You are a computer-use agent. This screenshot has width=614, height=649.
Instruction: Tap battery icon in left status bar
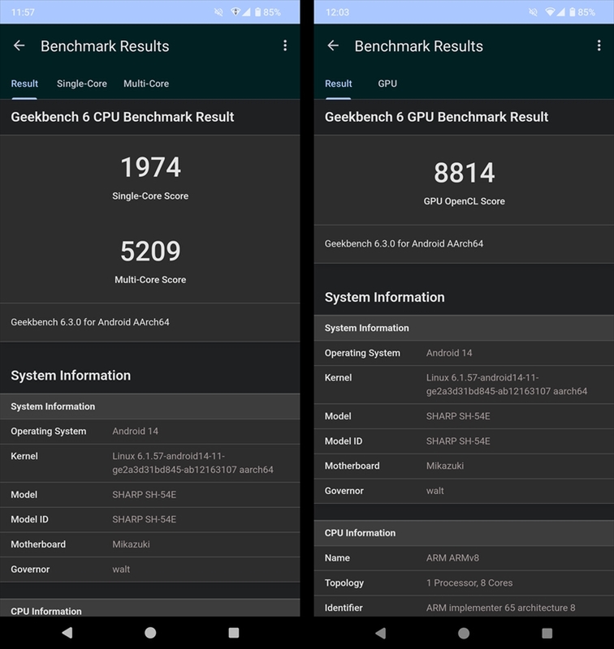(257, 12)
